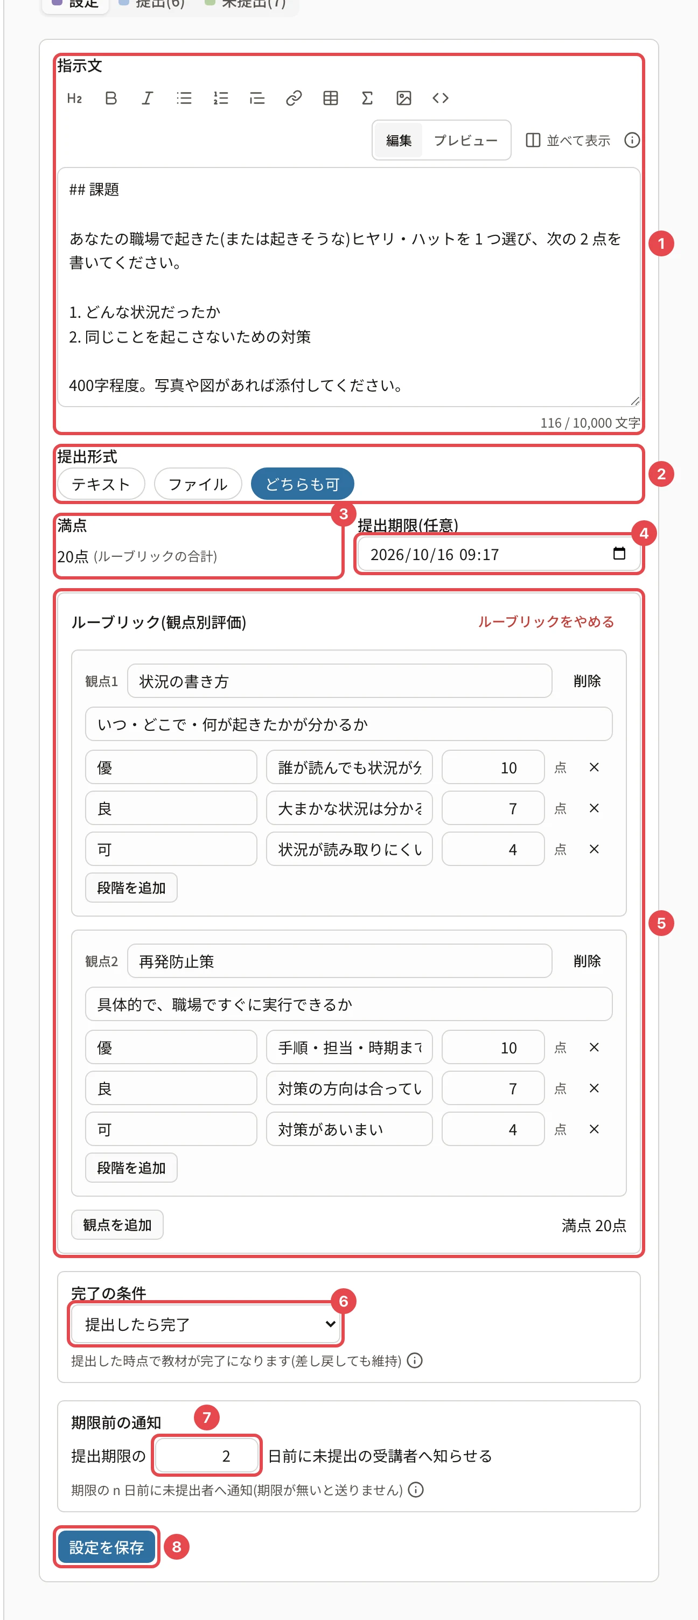Edit 観点2 良 score field showing 7

point(492,1088)
